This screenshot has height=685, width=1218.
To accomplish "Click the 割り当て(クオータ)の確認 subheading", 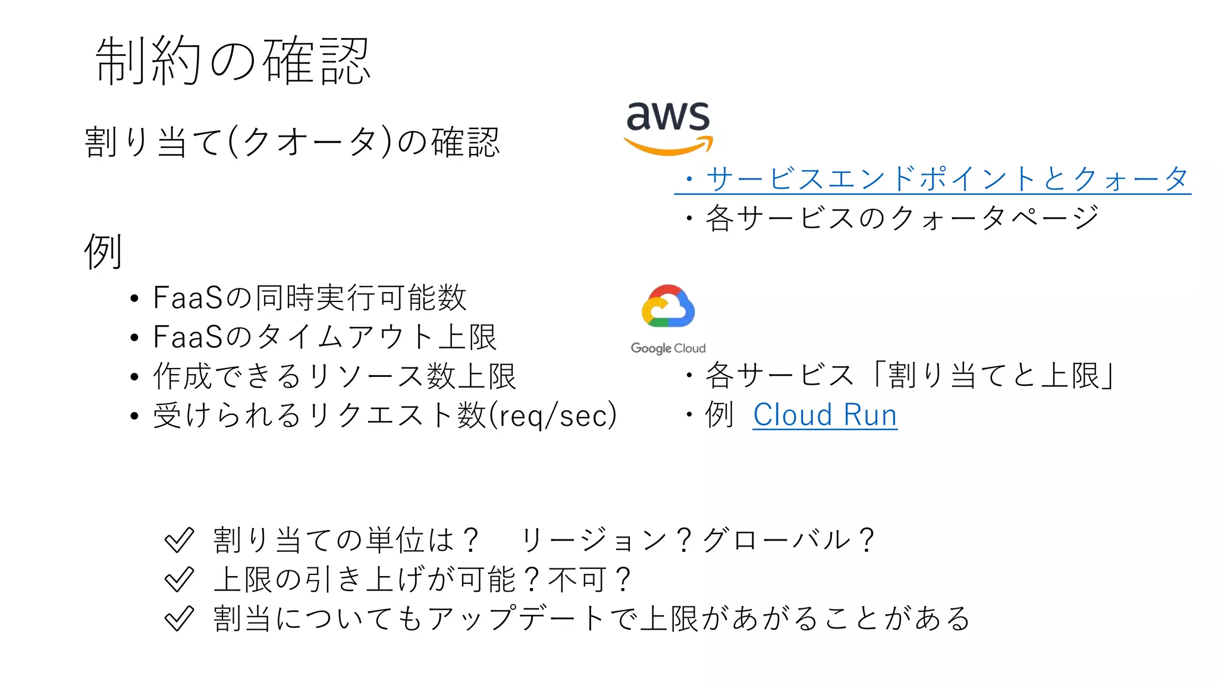I will coord(293,142).
